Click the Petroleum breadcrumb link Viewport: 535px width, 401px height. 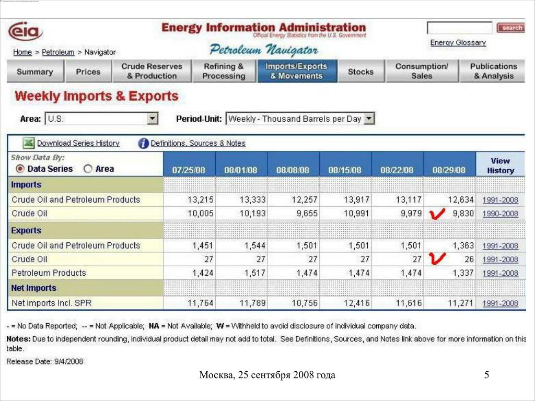[x=58, y=52]
